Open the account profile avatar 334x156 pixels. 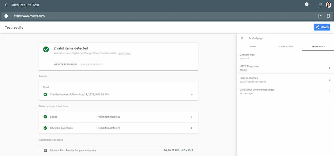pos(328,5)
